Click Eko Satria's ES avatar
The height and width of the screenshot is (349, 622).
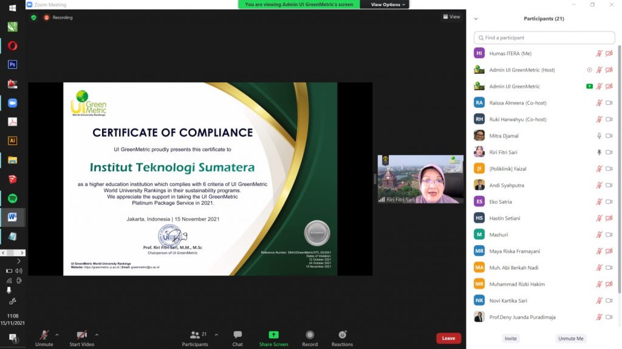tap(479, 201)
